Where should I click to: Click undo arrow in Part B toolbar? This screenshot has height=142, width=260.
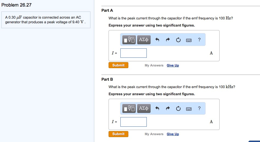pyautogui.click(x=157, y=109)
